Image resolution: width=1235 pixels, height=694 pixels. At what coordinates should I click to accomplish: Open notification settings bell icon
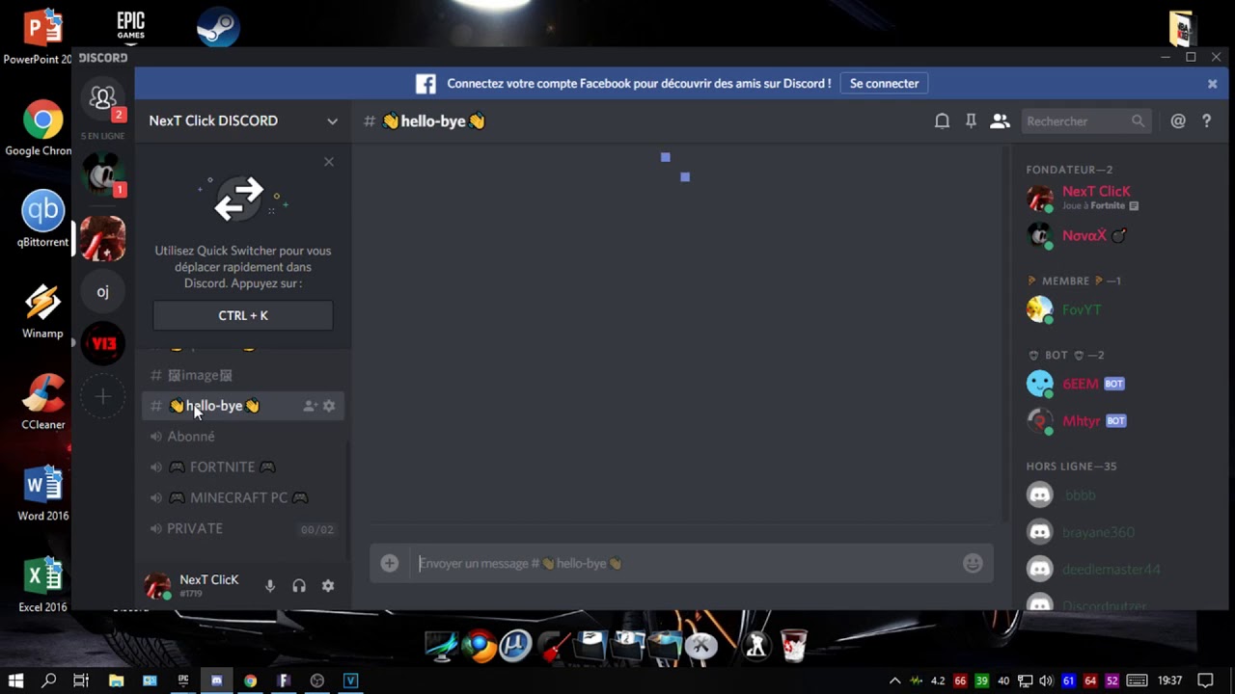tap(942, 121)
